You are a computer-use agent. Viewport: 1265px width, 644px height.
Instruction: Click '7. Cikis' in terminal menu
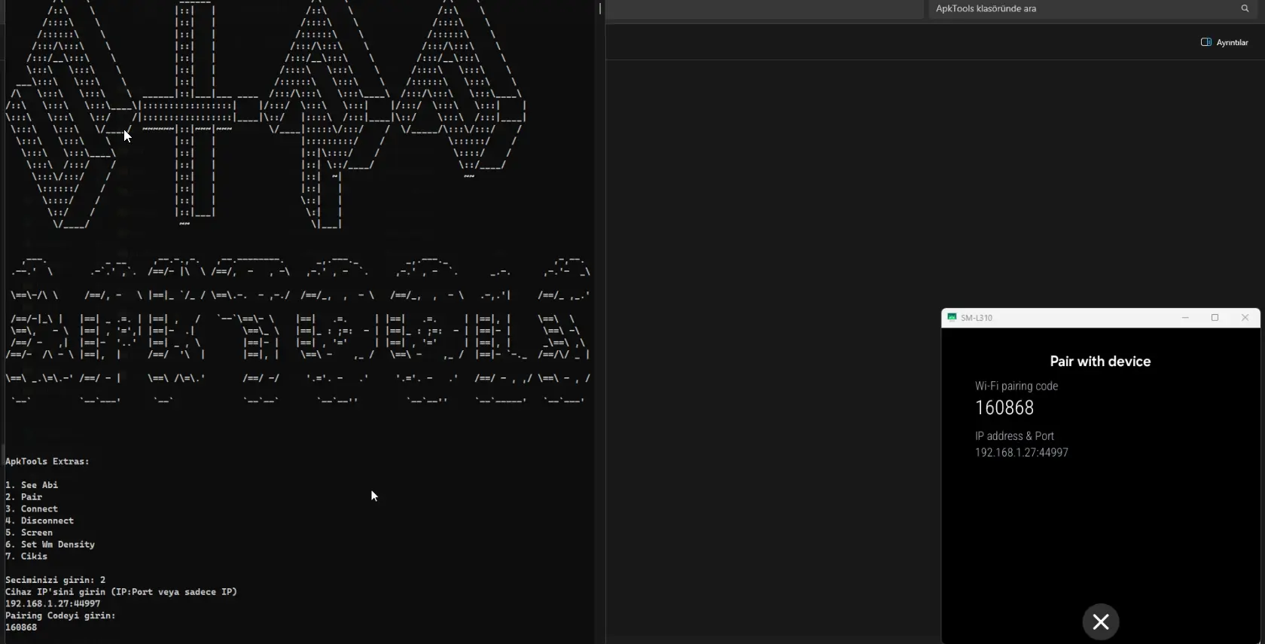[26, 557]
